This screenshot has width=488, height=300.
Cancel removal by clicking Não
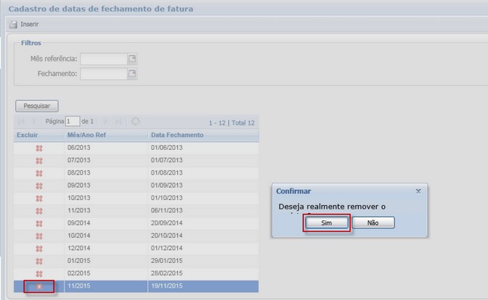click(x=373, y=223)
